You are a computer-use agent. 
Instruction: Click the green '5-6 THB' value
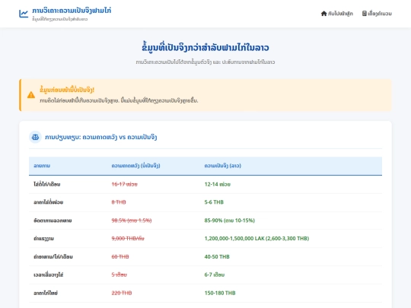[x=214, y=202]
